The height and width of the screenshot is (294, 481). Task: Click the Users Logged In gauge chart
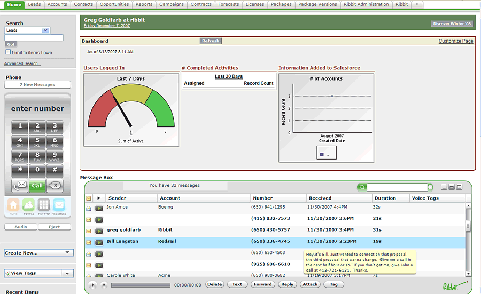131,110
